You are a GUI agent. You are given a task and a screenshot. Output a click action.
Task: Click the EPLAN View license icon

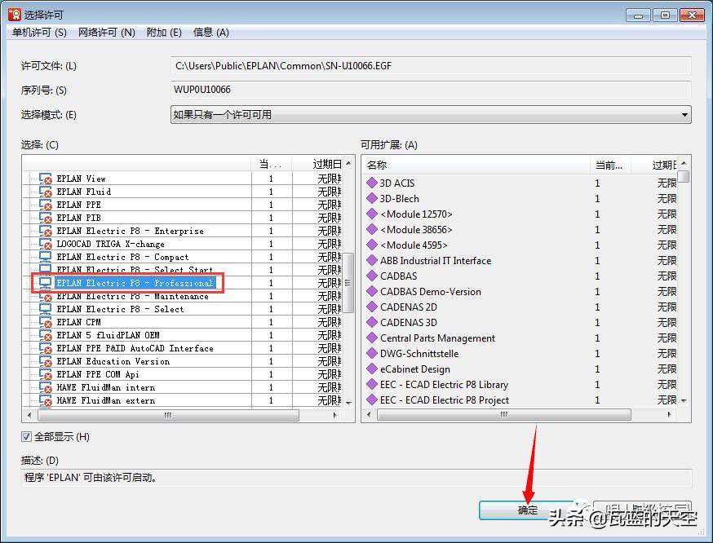tap(46, 179)
